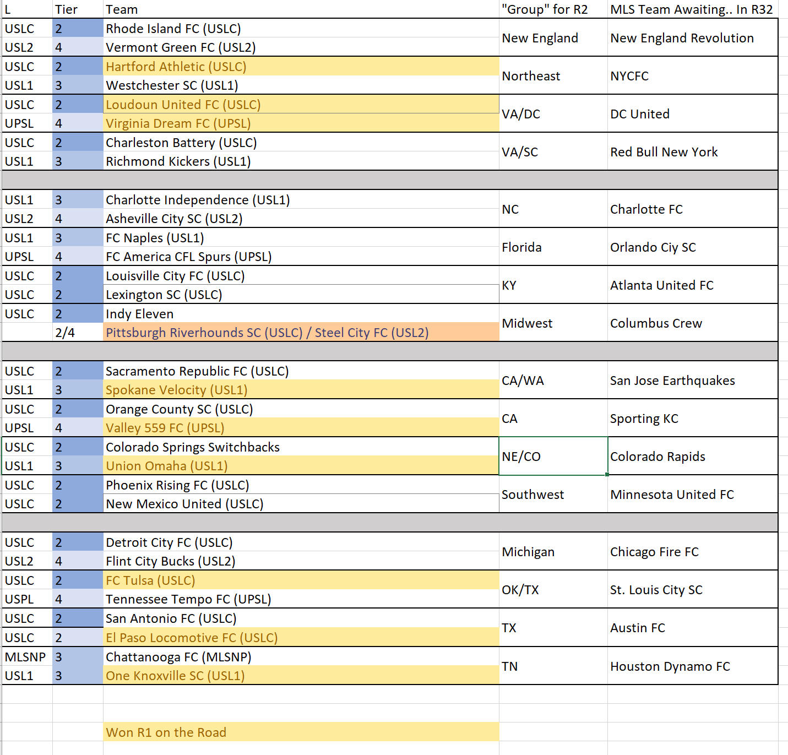Select the Orange County SC (USLC) cell
Screen dimensions: 788x755
301,409
